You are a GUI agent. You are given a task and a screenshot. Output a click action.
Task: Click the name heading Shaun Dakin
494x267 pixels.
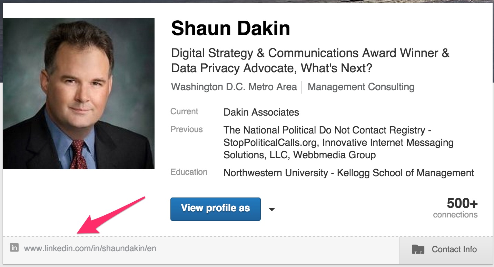(x=230, y=28)
